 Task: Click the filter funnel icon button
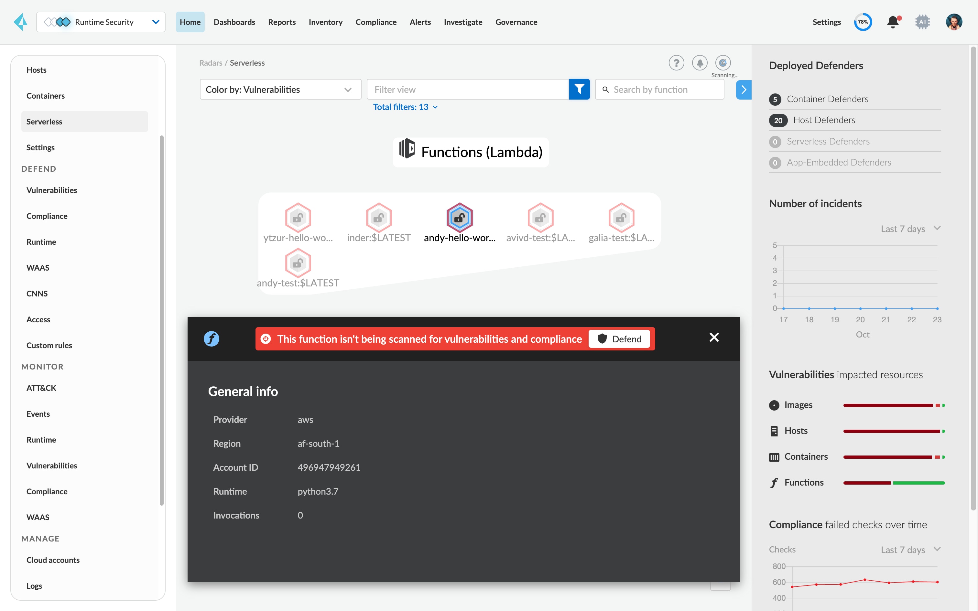tap(579, 89)
